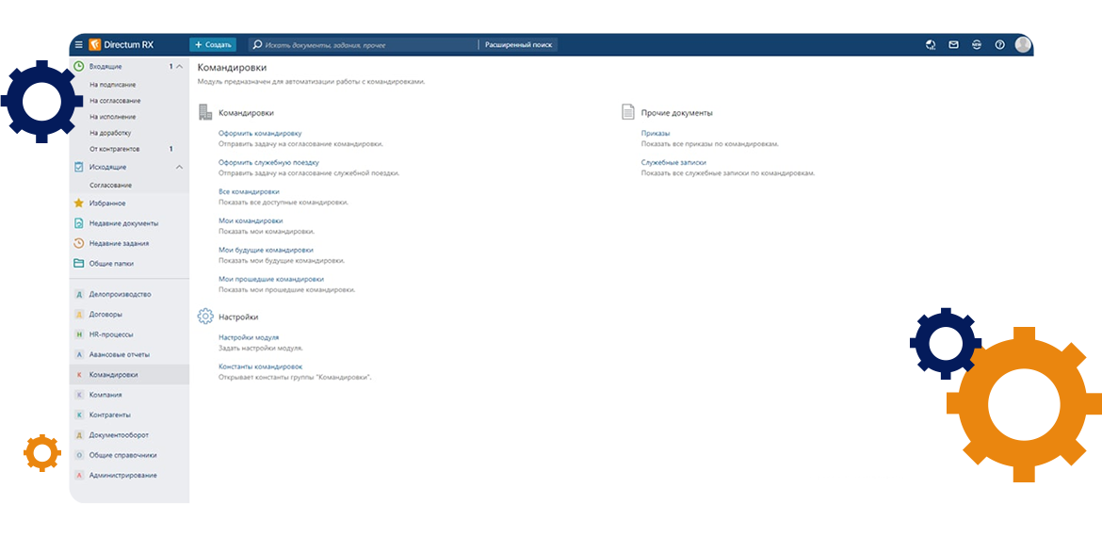Open the Оформить командировку link

pyautogui.click(x=260, y=134)
